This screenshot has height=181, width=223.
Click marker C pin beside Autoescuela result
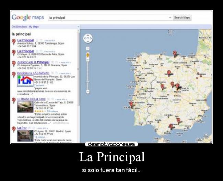coord(14,64)
